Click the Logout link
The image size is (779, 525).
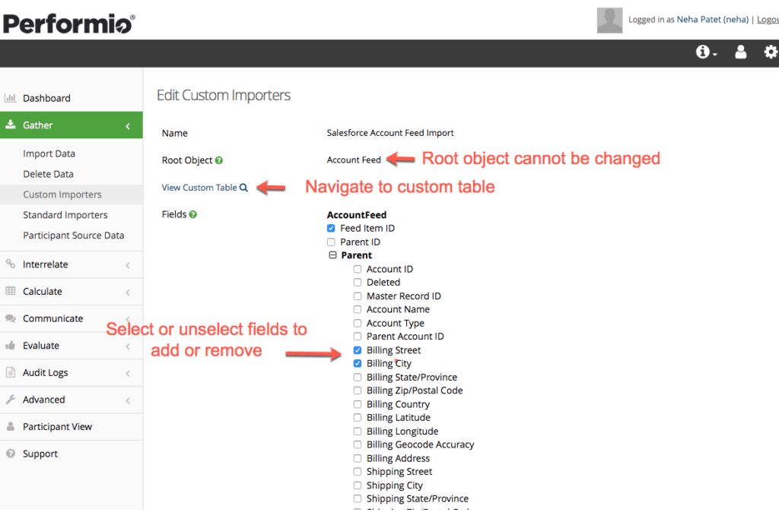[768, 19]
